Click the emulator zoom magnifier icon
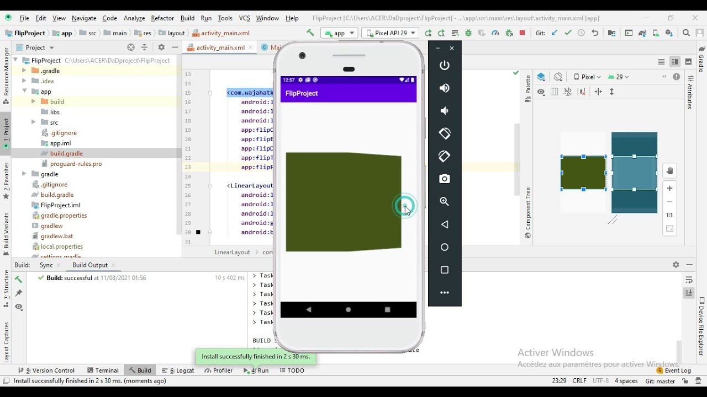 pyautogui.click(x=445, y=201)
